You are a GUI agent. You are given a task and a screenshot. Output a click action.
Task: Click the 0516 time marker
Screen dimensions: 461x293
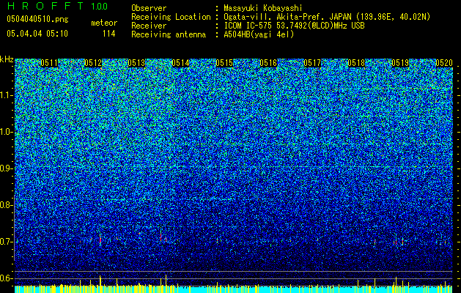268,63
